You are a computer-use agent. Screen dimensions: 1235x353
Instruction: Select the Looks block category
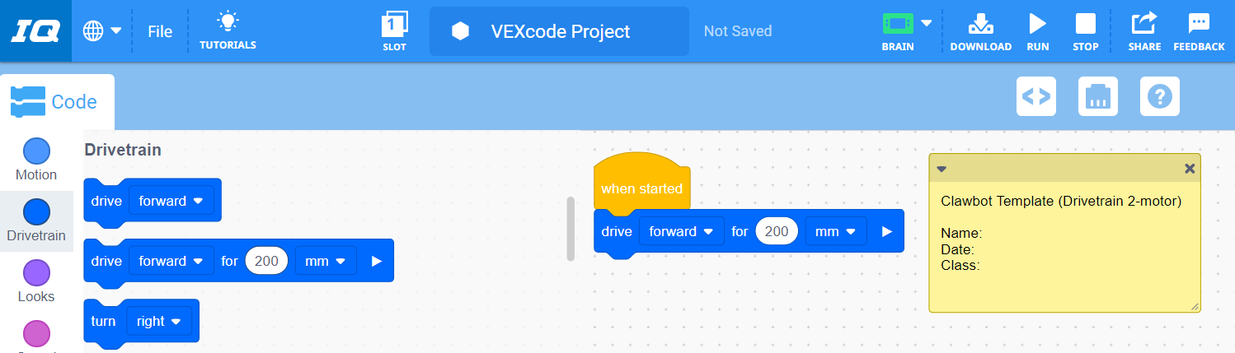(36, 281)
